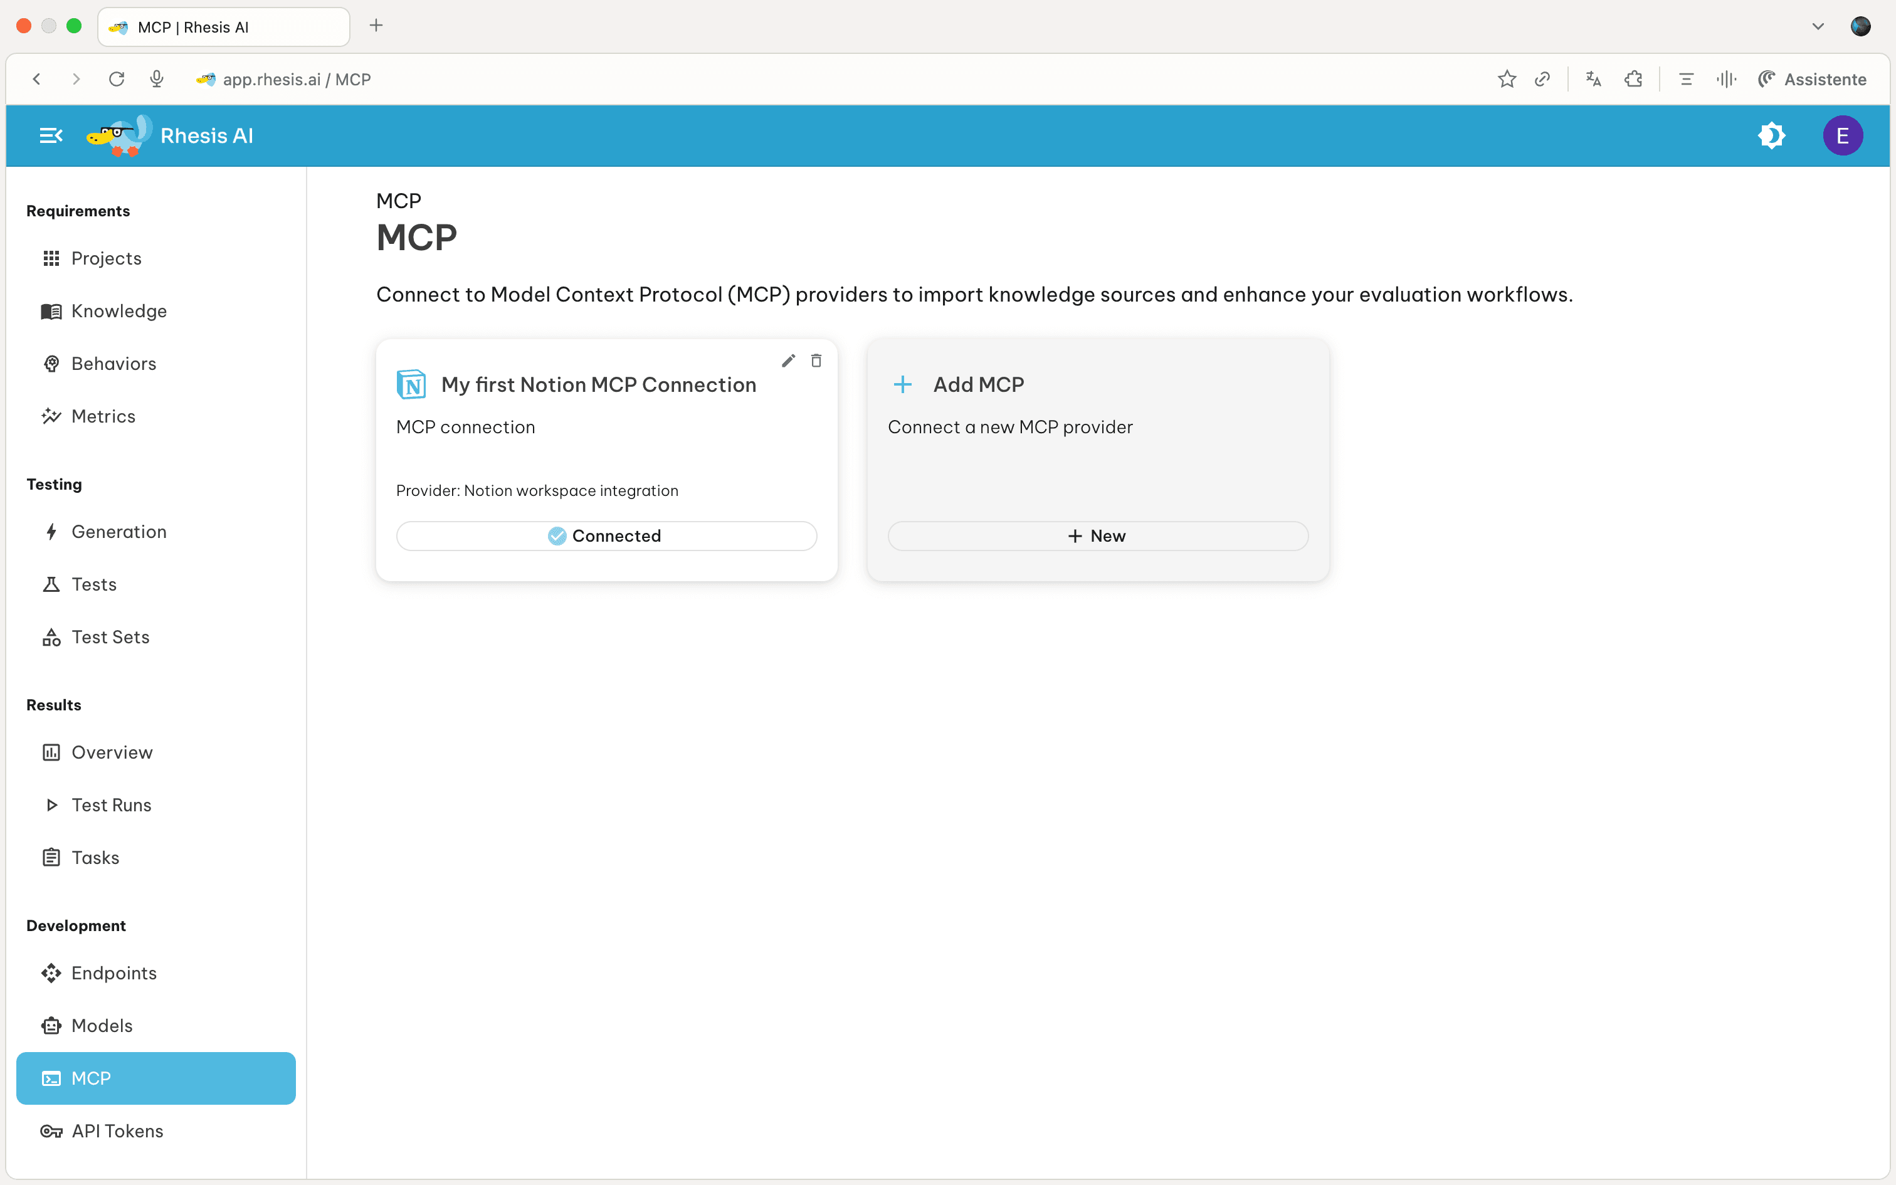Screen dimensions: 1896x1185
Task: Open the Knowledge section in sidebar
Action: coord(119,311)
